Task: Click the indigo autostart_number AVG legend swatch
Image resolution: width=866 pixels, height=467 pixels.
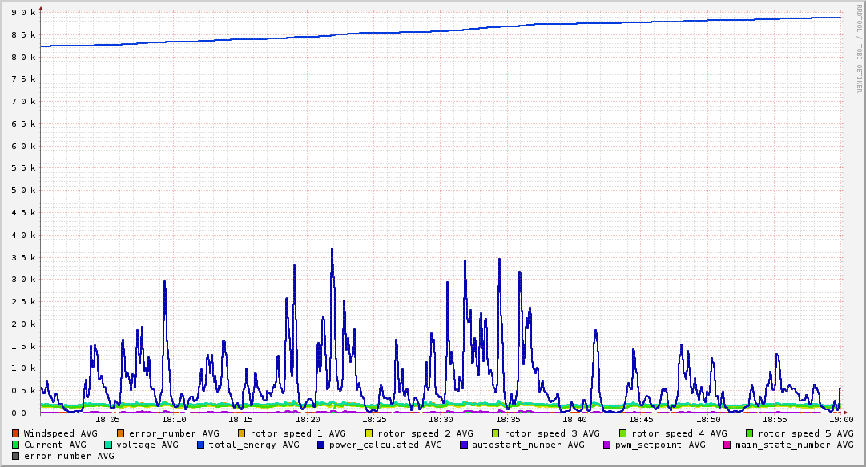Action: coord(464,445)
